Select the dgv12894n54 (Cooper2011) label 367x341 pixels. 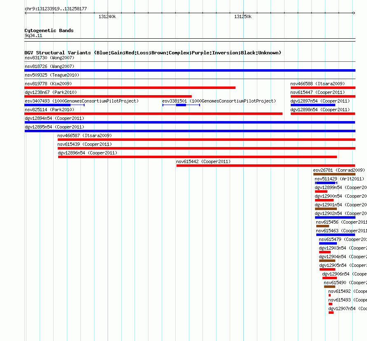pyautogui.click(x=54, y=118)
